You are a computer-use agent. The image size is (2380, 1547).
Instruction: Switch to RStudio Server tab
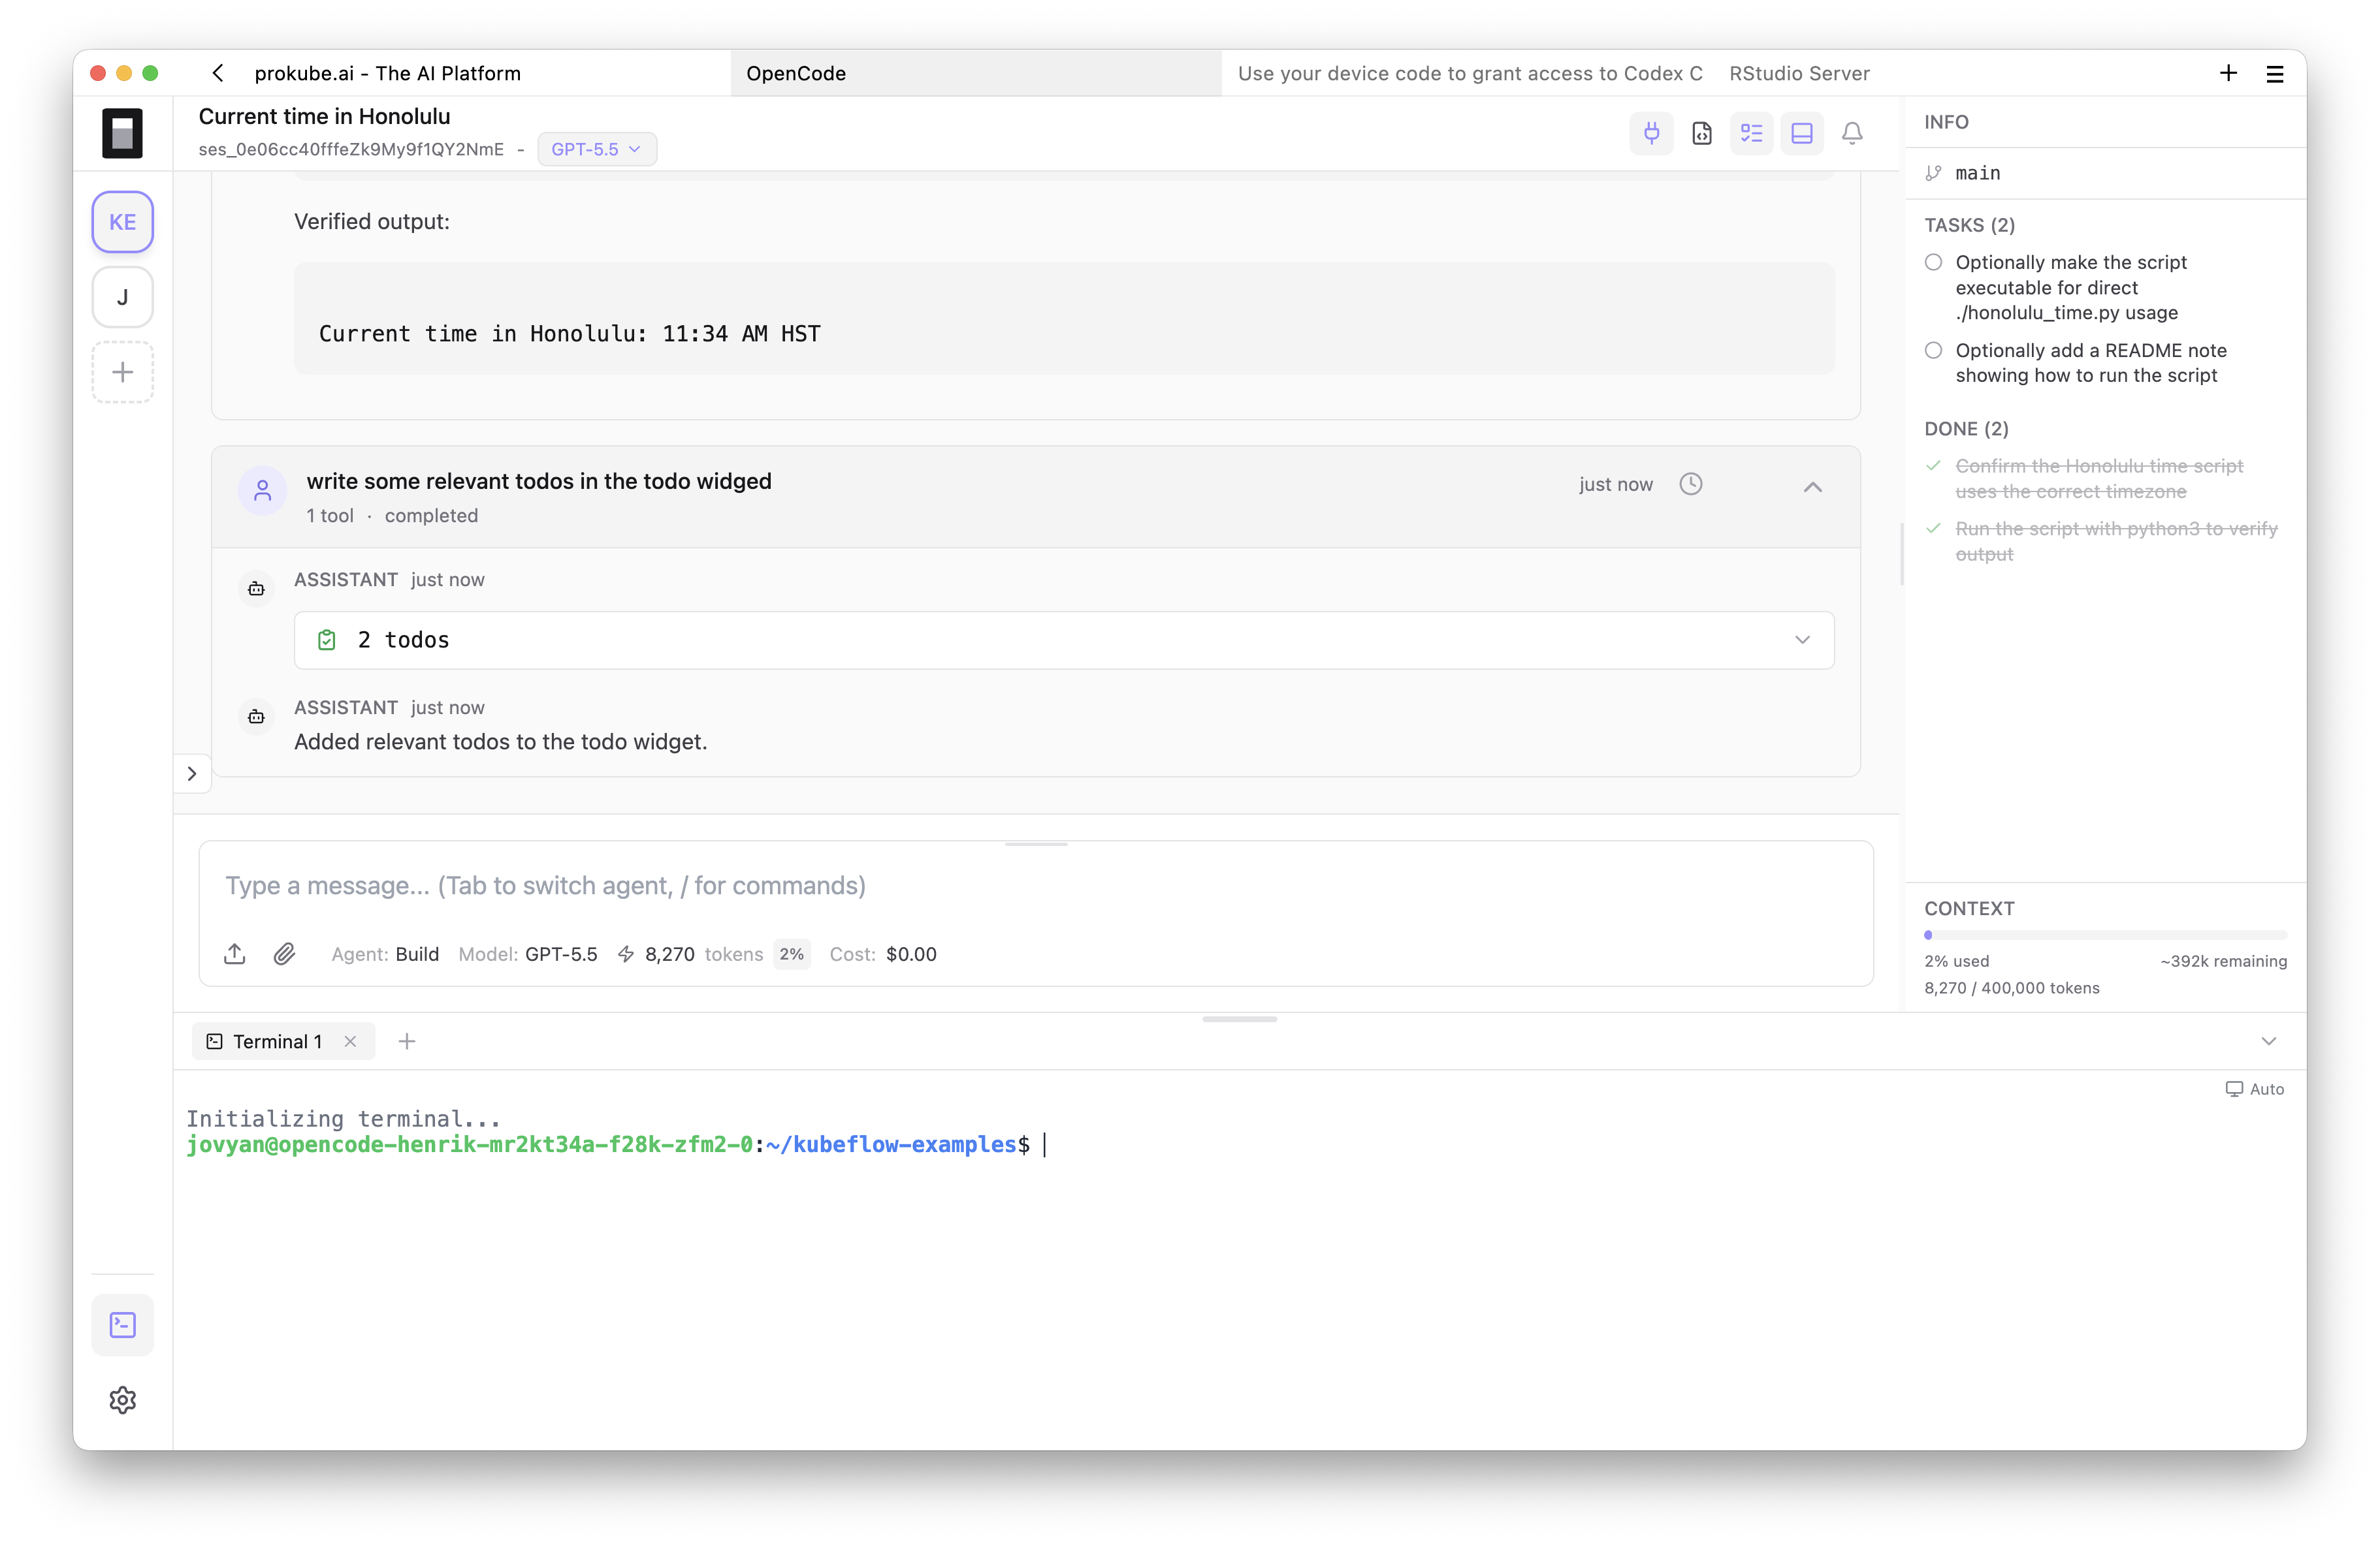(x=1799, y=73)
